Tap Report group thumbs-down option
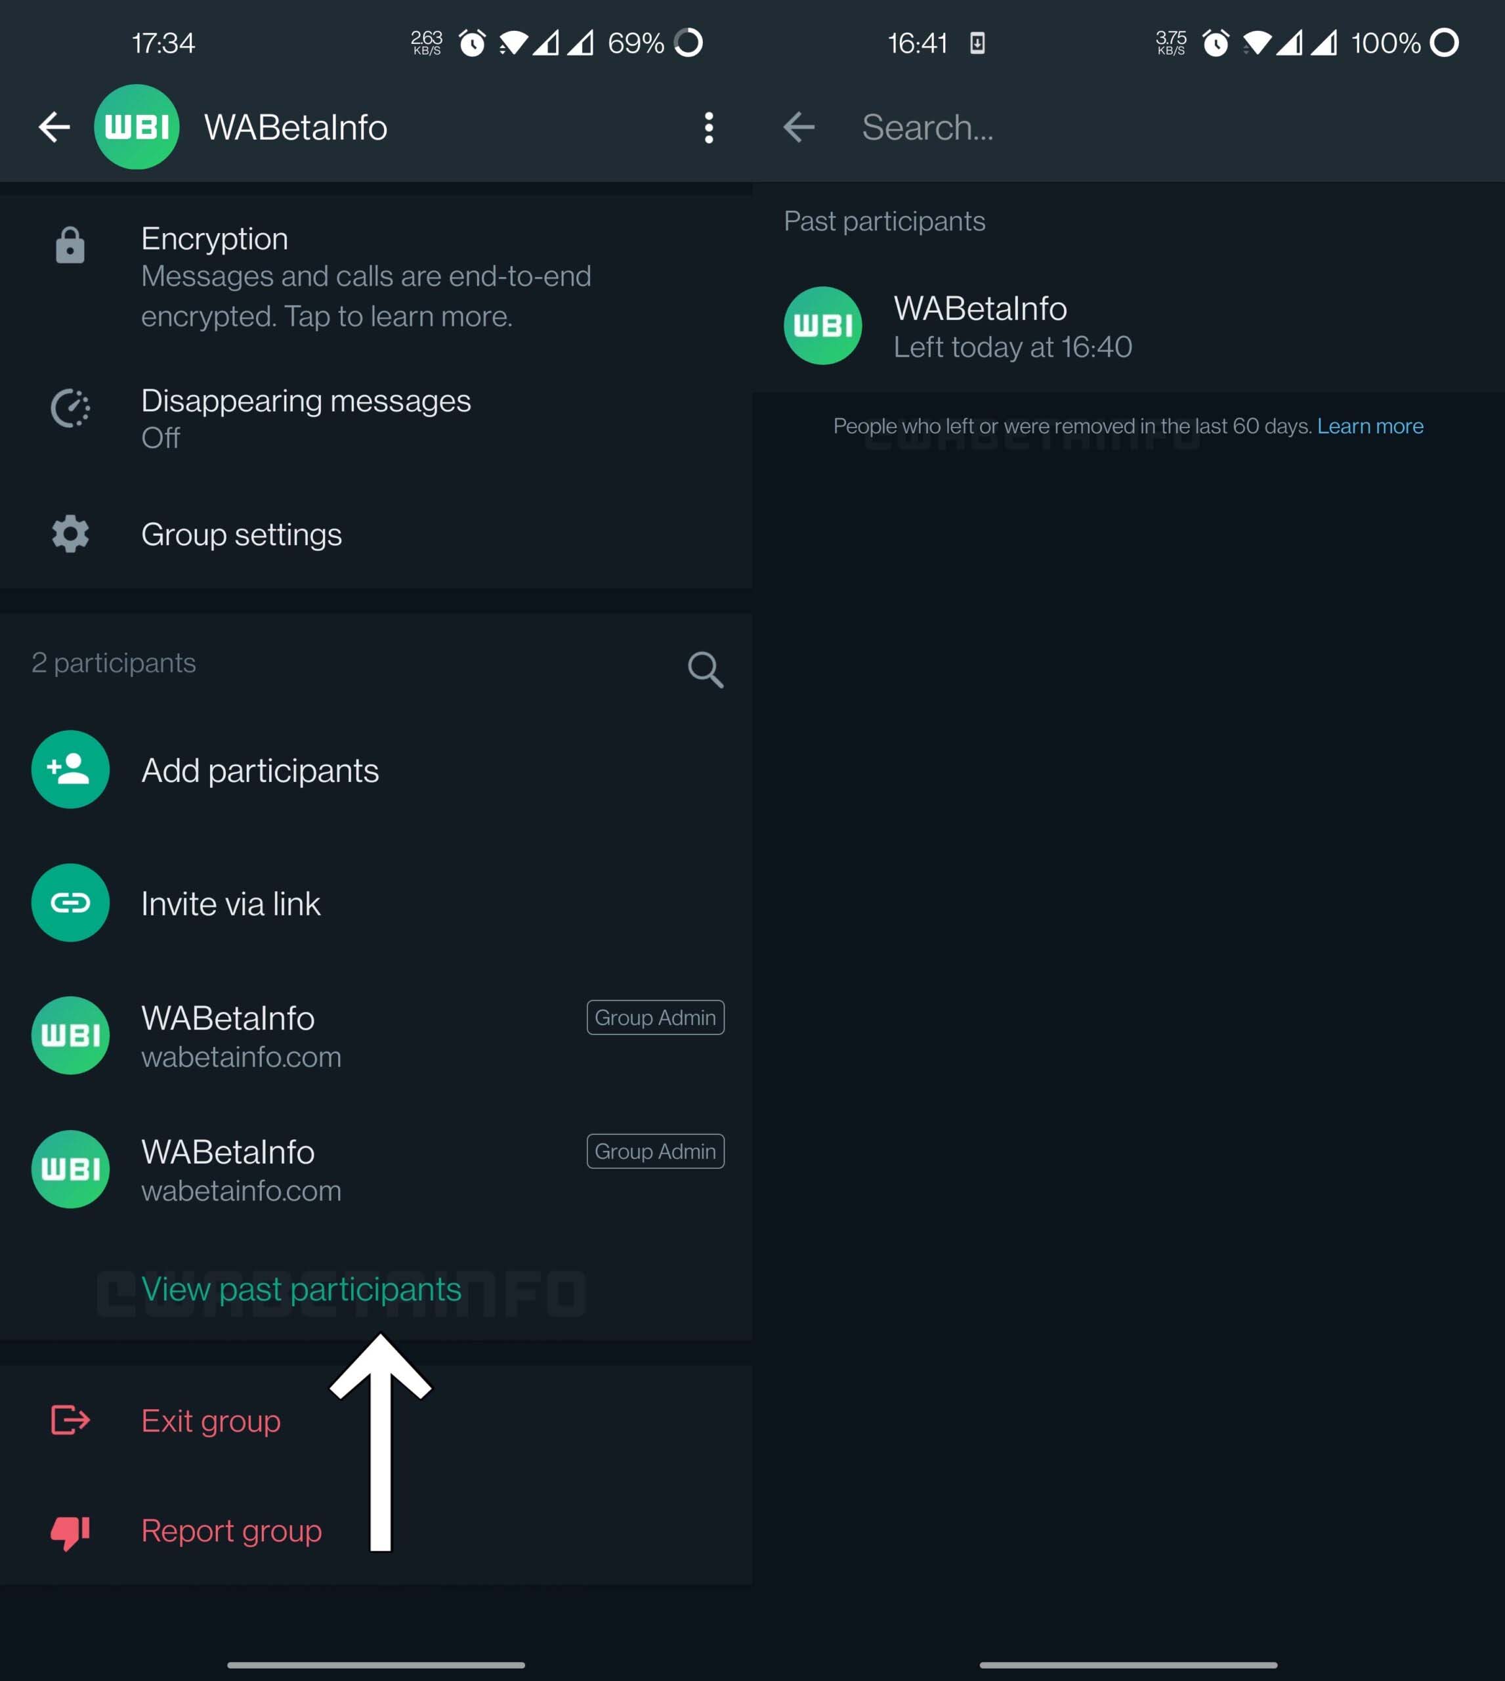The image size is (1505, 1681). click(x=231, y=1531)
